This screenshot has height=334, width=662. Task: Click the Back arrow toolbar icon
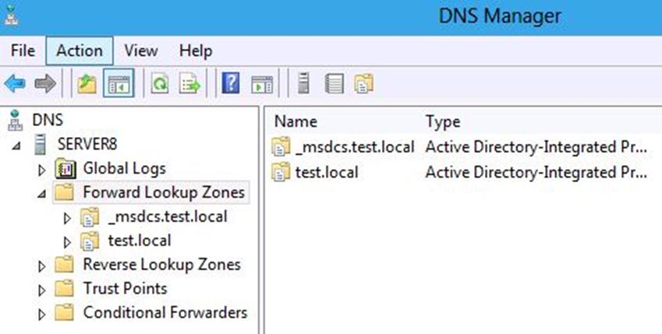(x=15, y=83)
